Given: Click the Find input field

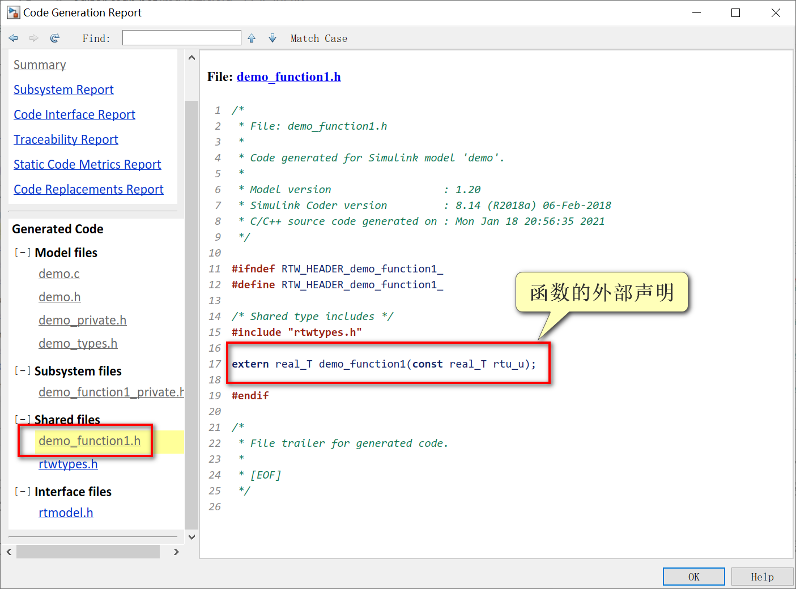Looking at the screenshot, I should [181, 37].
